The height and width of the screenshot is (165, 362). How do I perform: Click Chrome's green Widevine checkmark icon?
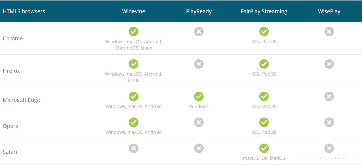(134, 32)
